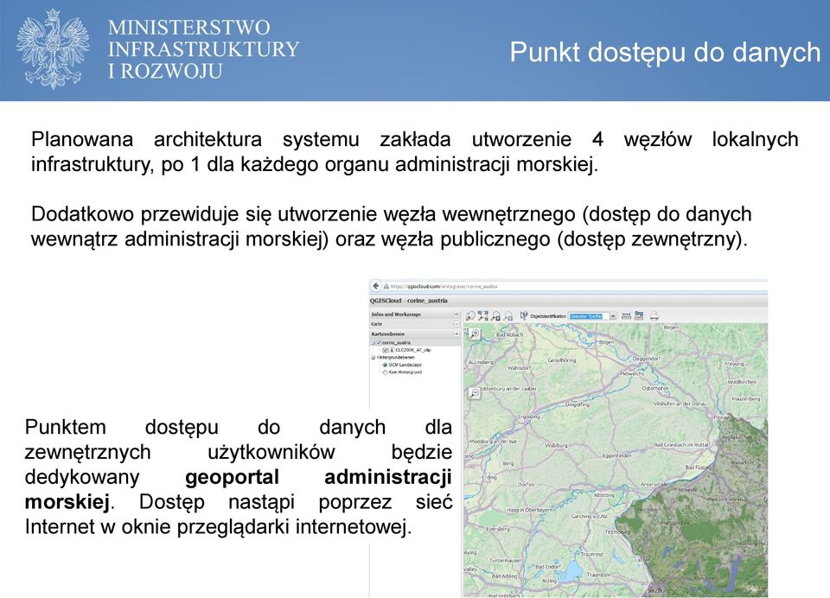The image size is (830, 598).
Task: Click the CLC2006_AT_clip layer info icon
Action: [x=392, y=350]
